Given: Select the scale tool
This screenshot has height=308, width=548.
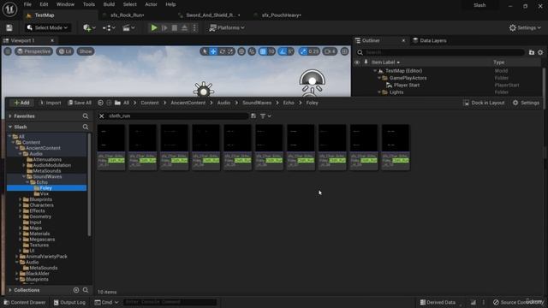Looking at the screenshot, I should pos(230,51).
